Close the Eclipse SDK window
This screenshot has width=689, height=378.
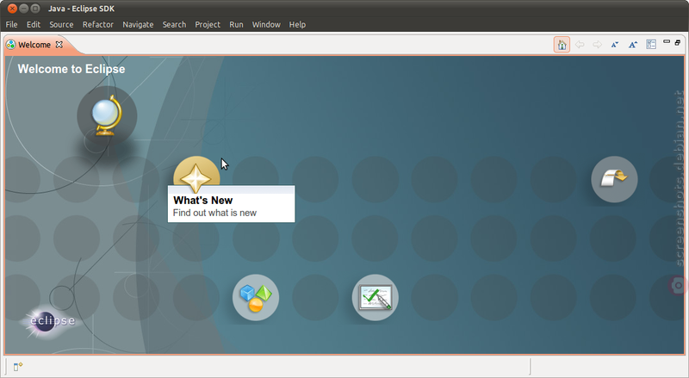click(12, 9)
